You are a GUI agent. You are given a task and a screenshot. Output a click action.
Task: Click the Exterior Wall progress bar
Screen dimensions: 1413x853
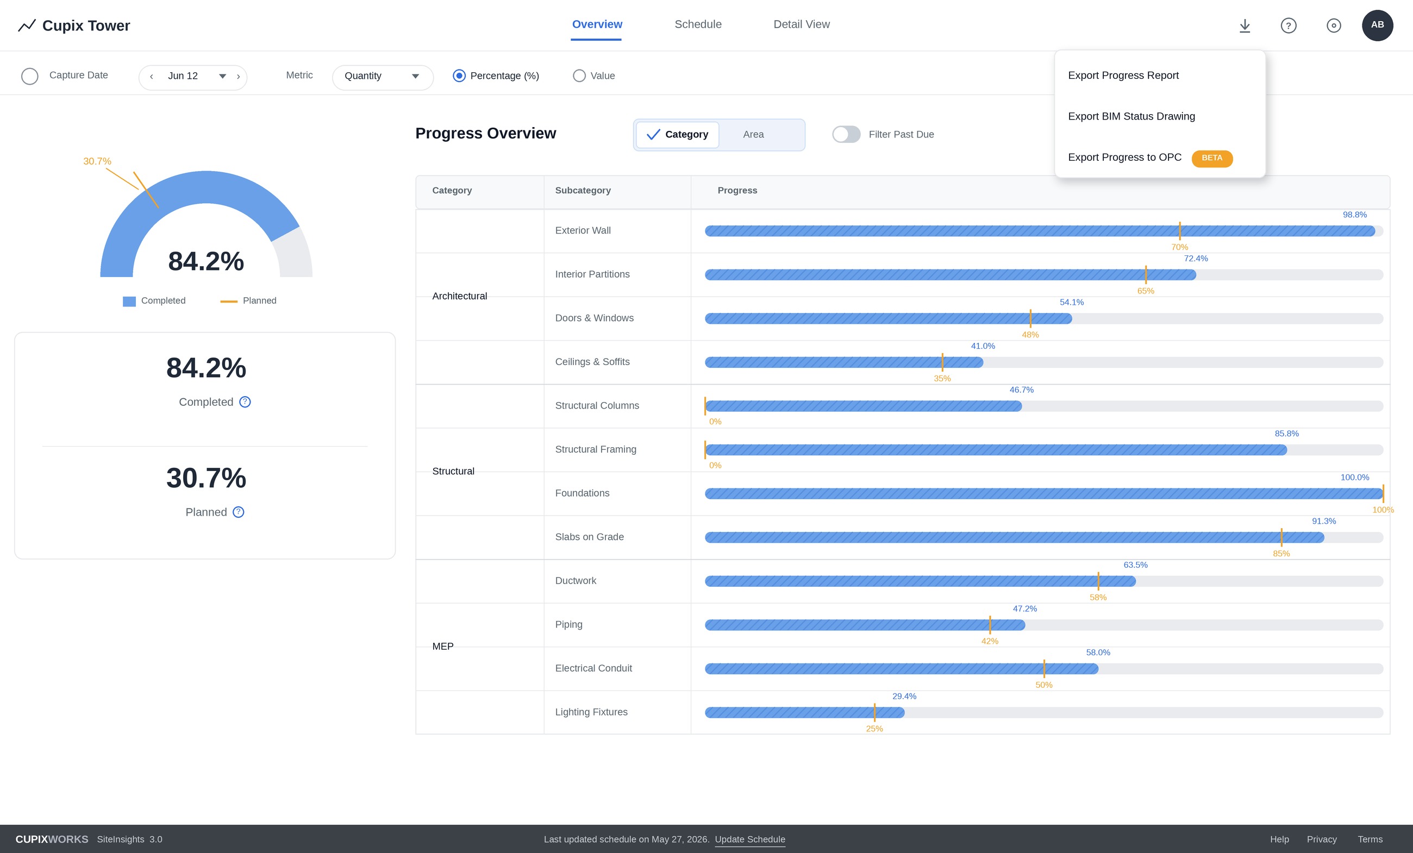pos(1043,231)
